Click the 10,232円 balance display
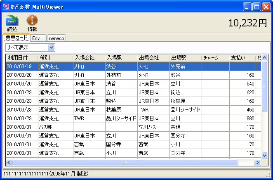This screenshot has height=180, width=273. click(x=247, y=23)
